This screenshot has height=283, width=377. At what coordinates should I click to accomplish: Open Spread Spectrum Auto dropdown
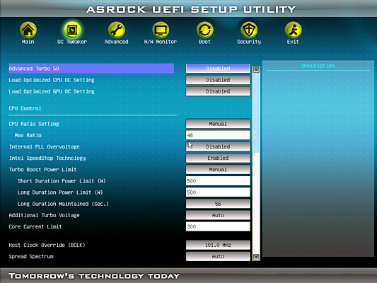(x=218, y=257)
